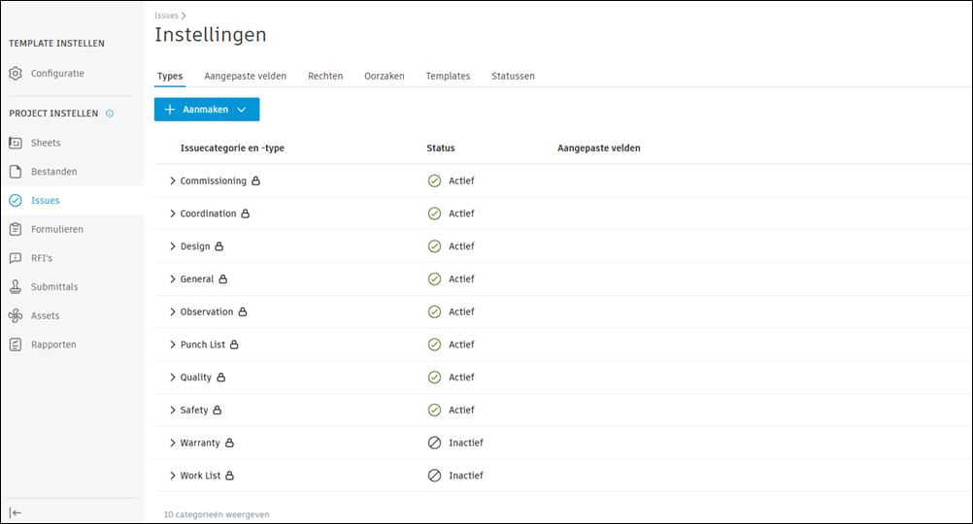Screen dimensions: 973x524
Task: Open the Aanmaken dropdown button
Action: [207, 110]
